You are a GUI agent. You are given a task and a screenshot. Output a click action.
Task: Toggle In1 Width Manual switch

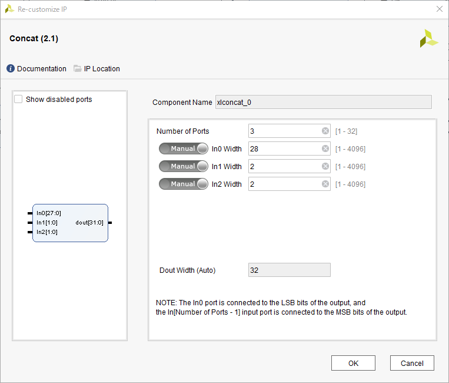pos(184,167)
